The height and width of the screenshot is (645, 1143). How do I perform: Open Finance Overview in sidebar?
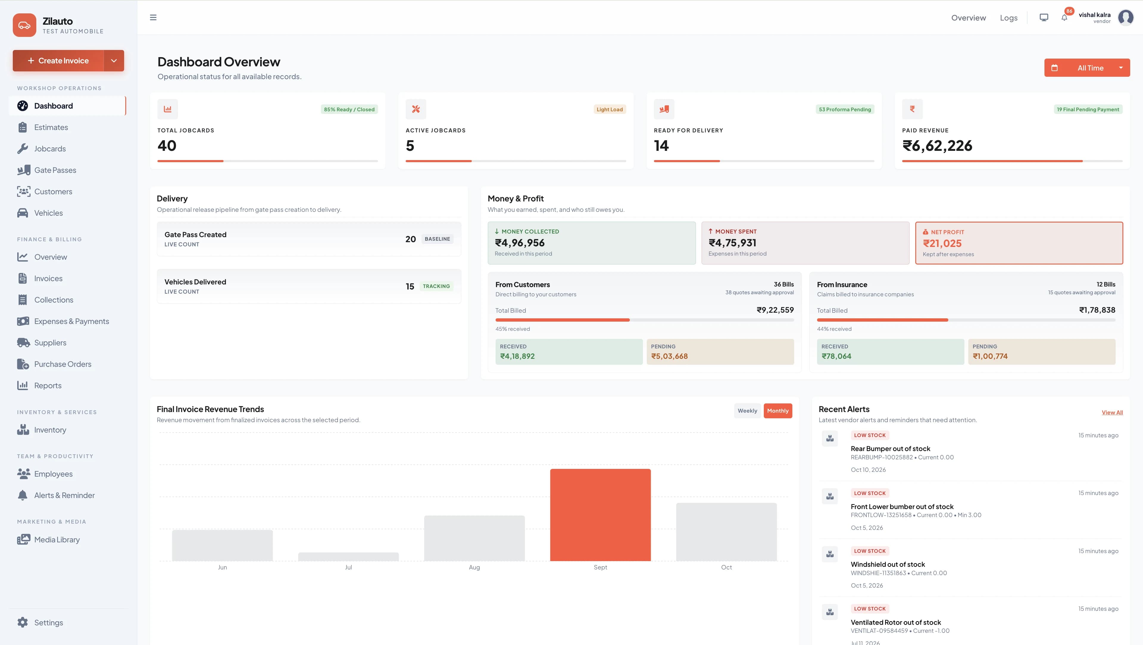[67, 257]
